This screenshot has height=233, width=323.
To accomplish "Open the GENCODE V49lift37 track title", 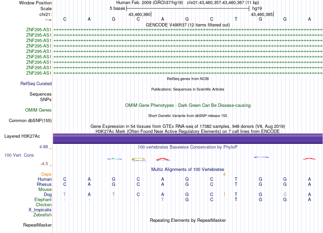I will (x=188, y=25).
